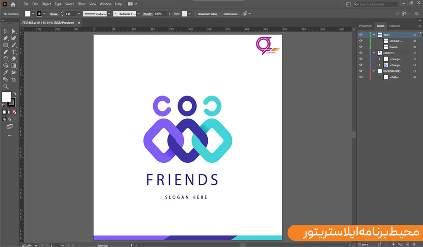
Task: Click the fill color box in toolbar
Action: (7, 97)
